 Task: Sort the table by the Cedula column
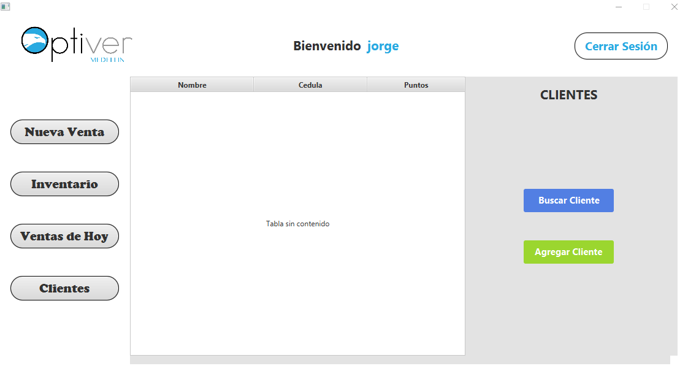pos(310,84)
